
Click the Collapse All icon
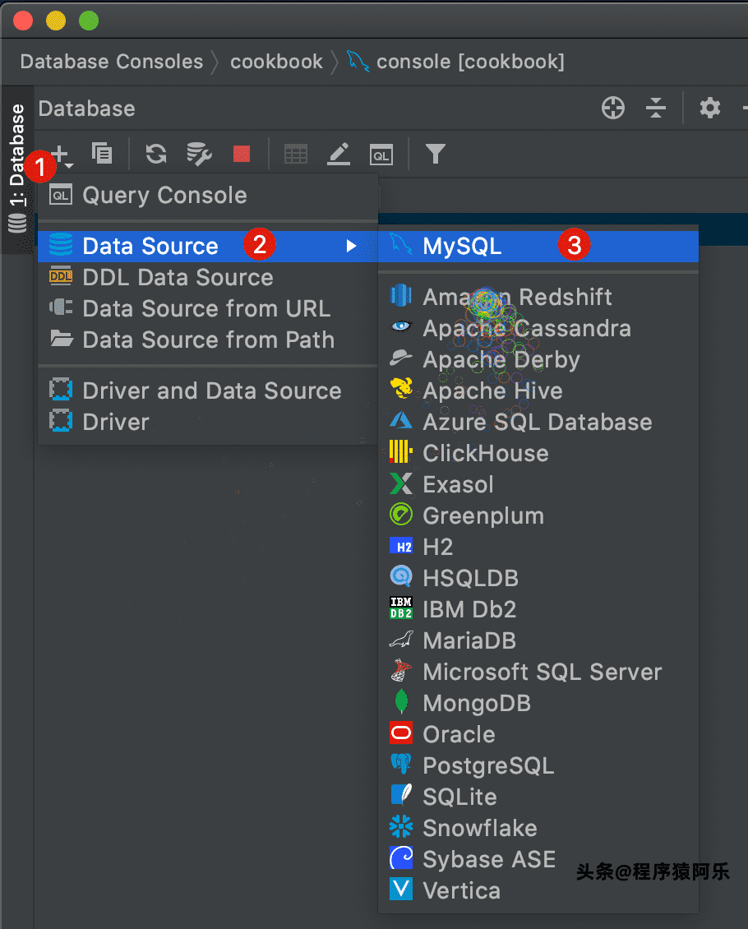click(656, 109)
